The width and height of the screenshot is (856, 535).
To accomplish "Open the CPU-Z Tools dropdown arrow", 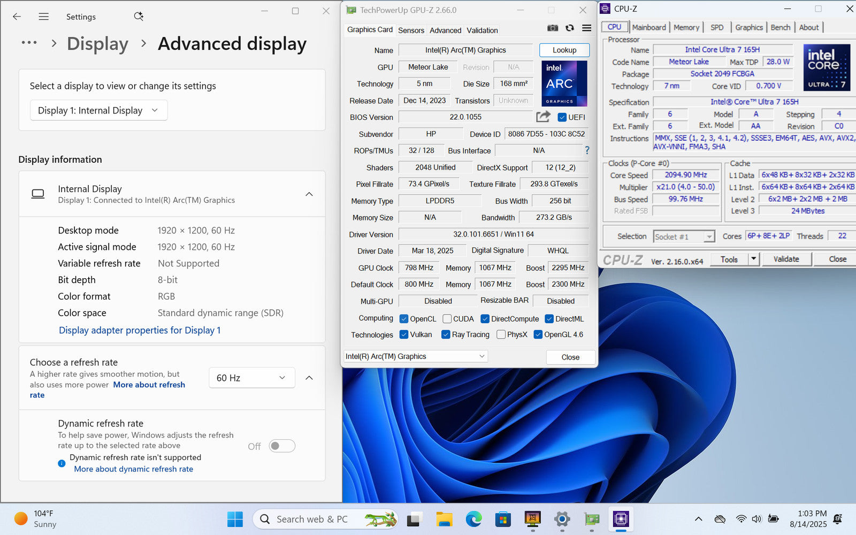I will (x=753, y=259).
